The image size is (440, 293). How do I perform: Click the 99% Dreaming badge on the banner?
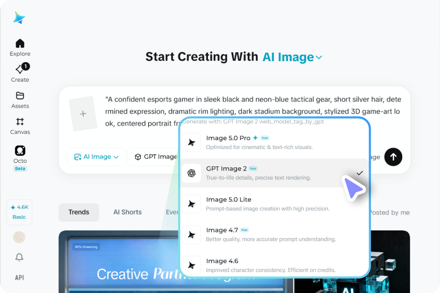[86, 247]
